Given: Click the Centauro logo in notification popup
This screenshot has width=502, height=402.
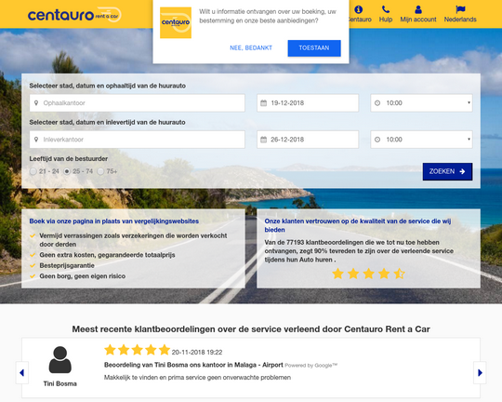Looking at the screenshot, I should pos(176,22).
